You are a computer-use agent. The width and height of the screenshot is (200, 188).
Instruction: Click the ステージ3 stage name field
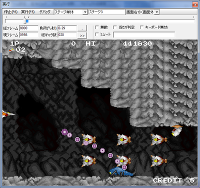(x=106, y=12)
